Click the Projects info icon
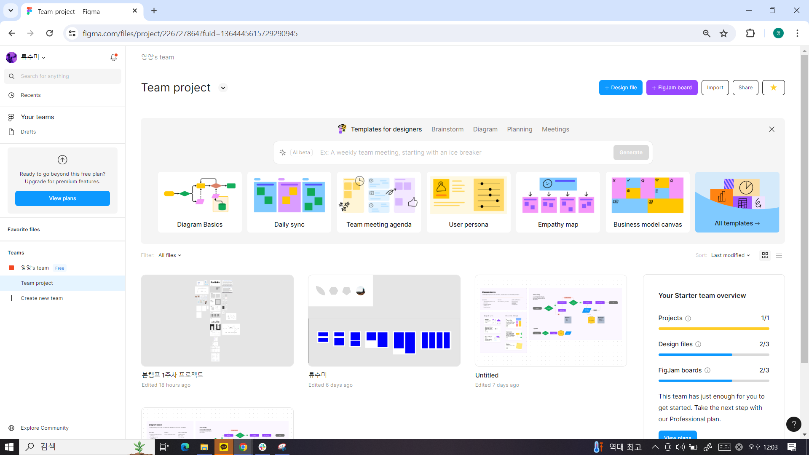The image size is (809, 455). (688, 318)
